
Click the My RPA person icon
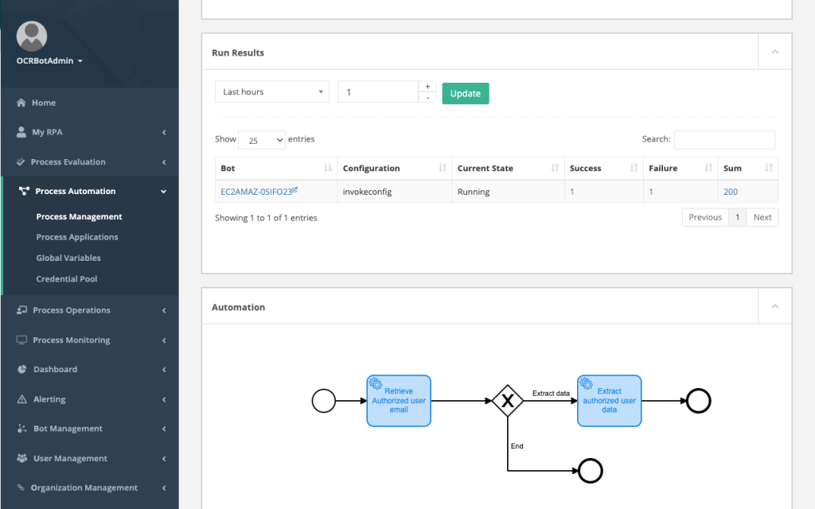21,132
